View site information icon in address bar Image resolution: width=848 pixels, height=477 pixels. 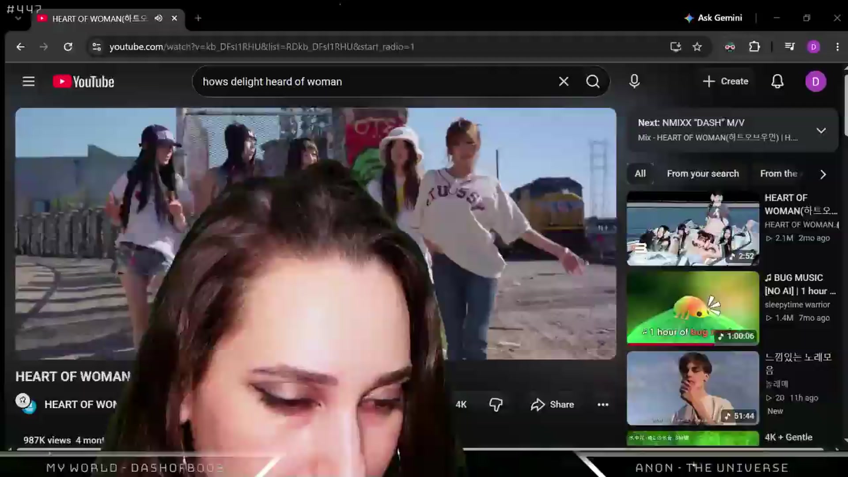point(96,47)
